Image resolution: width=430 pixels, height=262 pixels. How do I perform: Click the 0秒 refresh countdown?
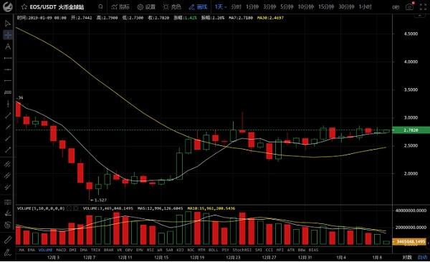pos(396,7)
